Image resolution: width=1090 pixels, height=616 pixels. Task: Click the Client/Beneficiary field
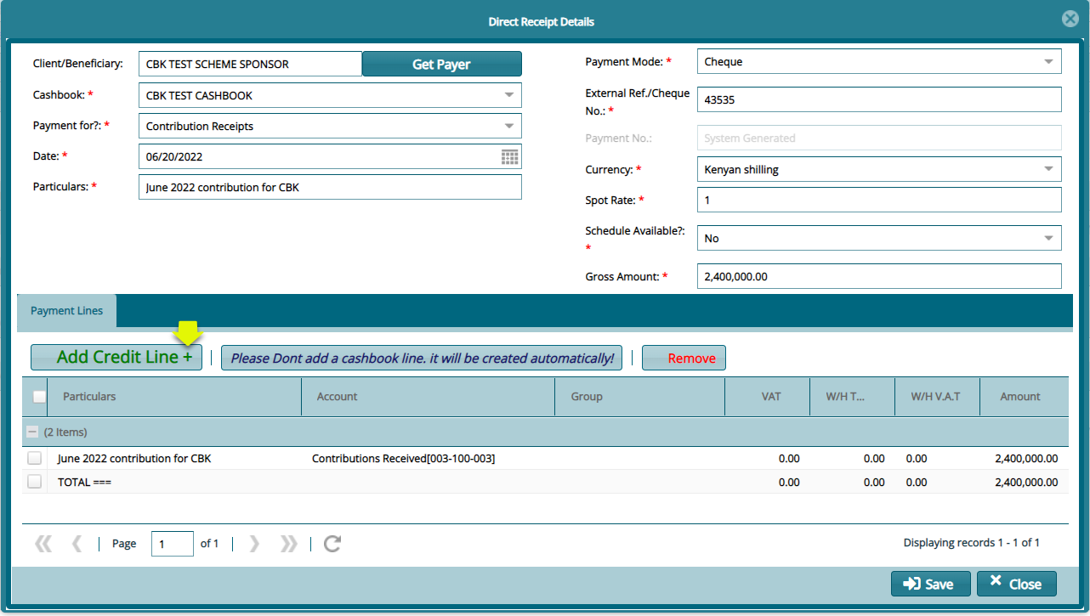coord(250,64)
